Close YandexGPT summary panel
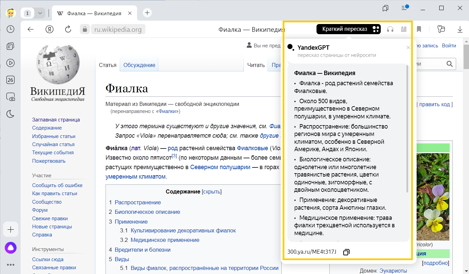Viewport: 469px width, 274px height. (x=408, y=48)
